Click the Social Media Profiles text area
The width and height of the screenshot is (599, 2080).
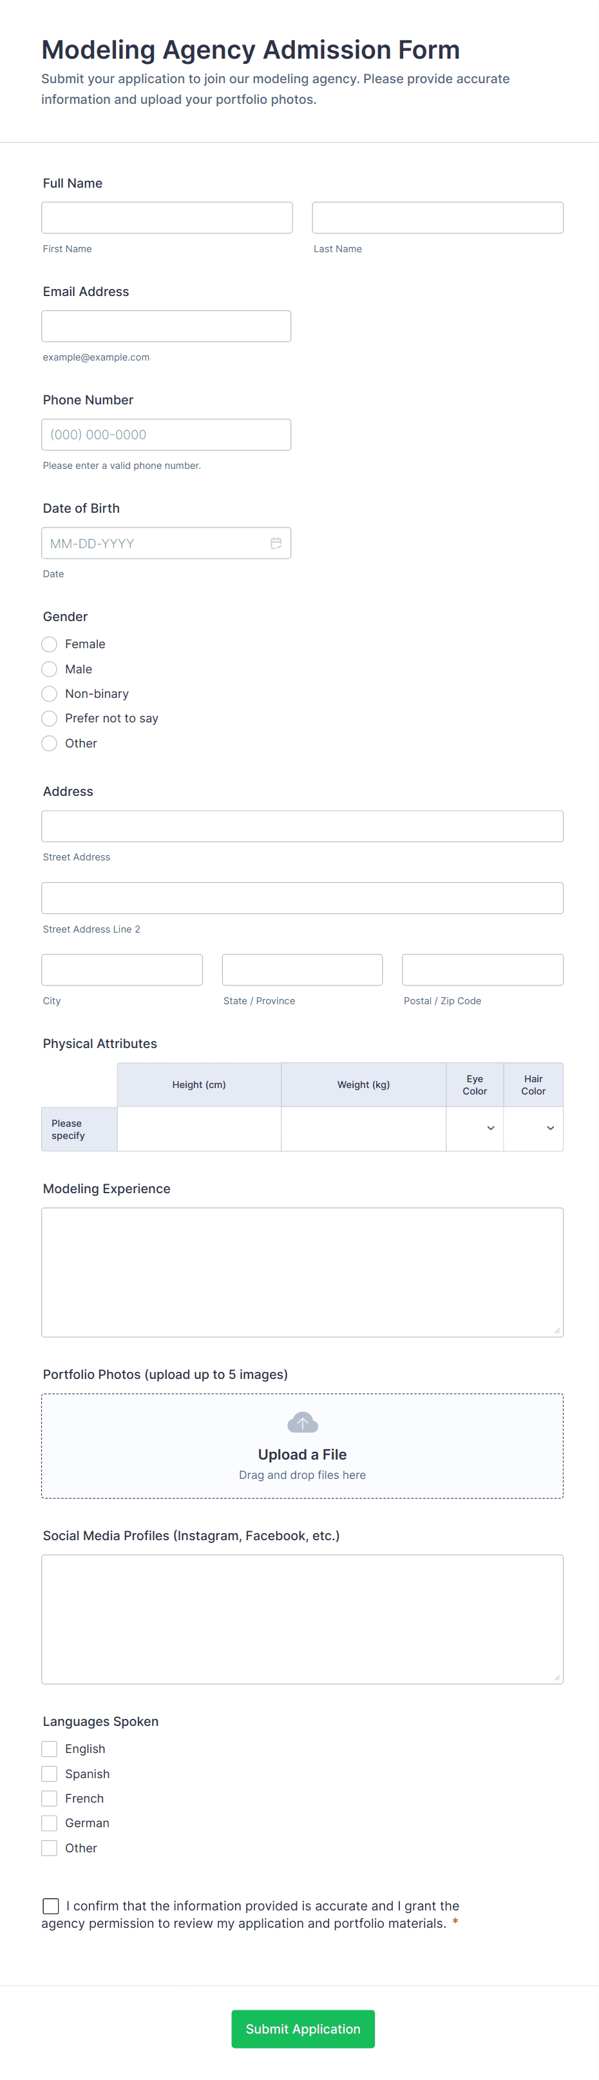[x=302, y=1619]
